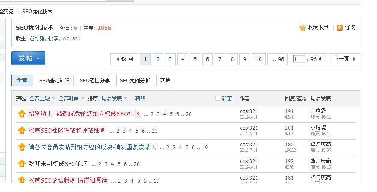The width and height of the screenshot is (377, 192).
Task: Open thread 招贤纳士--诚邀优秀的您加入权威SEO社区
Action: 84,114
